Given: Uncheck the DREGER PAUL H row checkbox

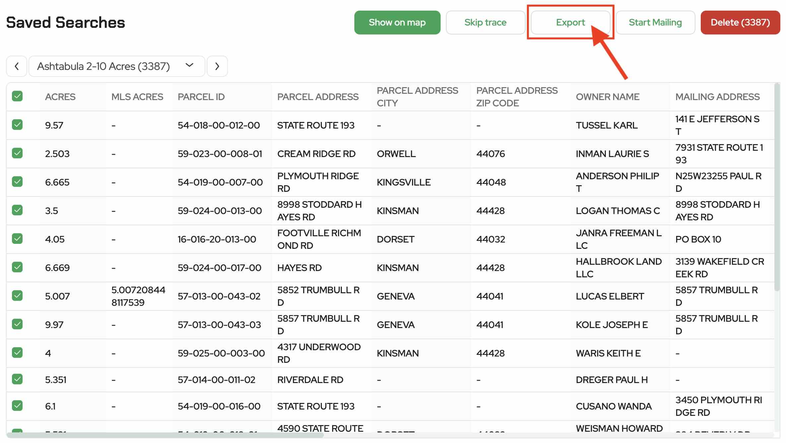Looking at the screenshot, I should point(17,379).
